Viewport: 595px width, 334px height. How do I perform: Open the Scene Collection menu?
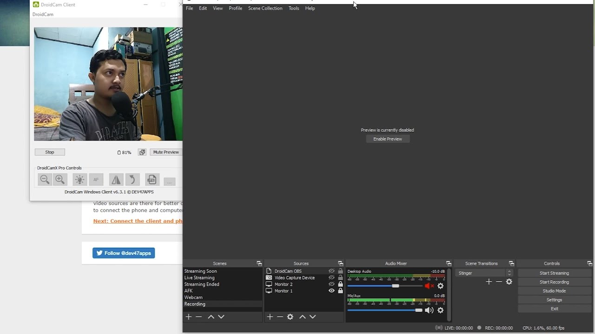265,8
